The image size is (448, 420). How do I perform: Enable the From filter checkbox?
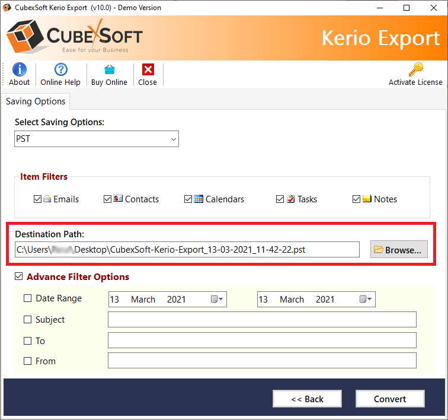pyautogui.click(x=27, y=361)
